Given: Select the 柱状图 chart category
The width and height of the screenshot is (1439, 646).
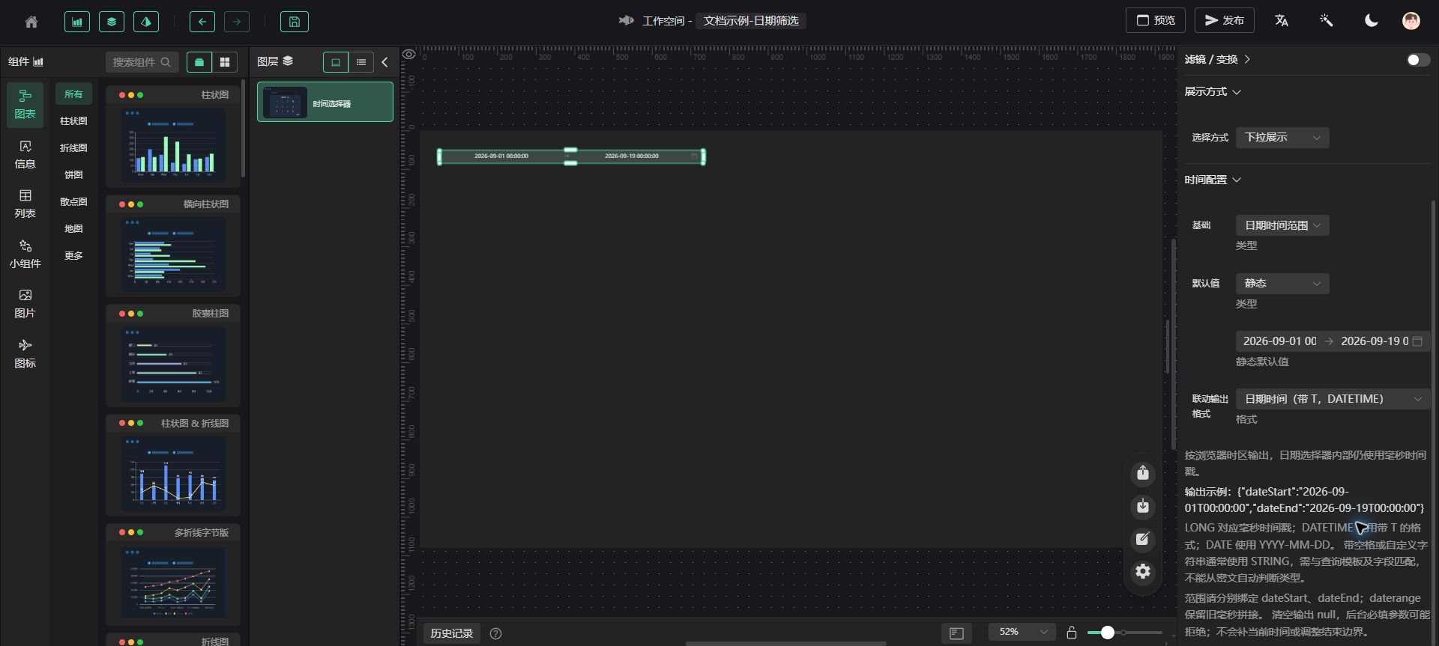Looking at the screenshot, I should (x=73, y=121).
